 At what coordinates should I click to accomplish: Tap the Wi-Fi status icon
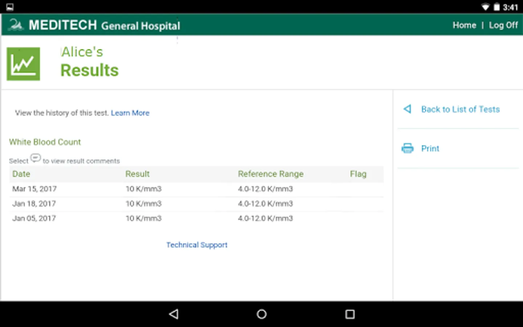(x=486, y=7)
